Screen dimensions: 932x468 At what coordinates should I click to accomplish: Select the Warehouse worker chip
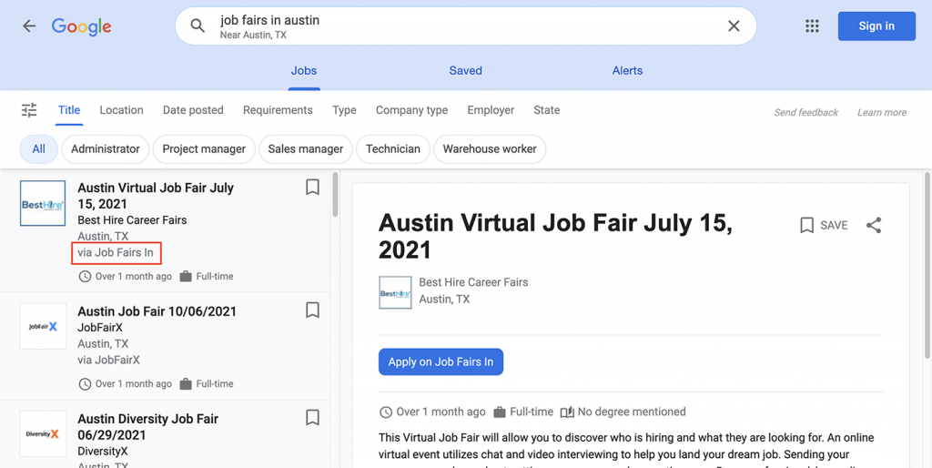pyautogui.click(x=490, y=149)
